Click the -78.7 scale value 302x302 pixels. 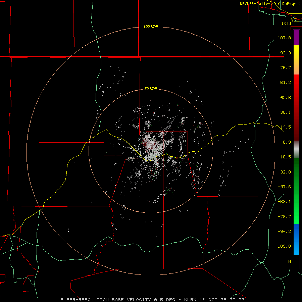(284, 217)
